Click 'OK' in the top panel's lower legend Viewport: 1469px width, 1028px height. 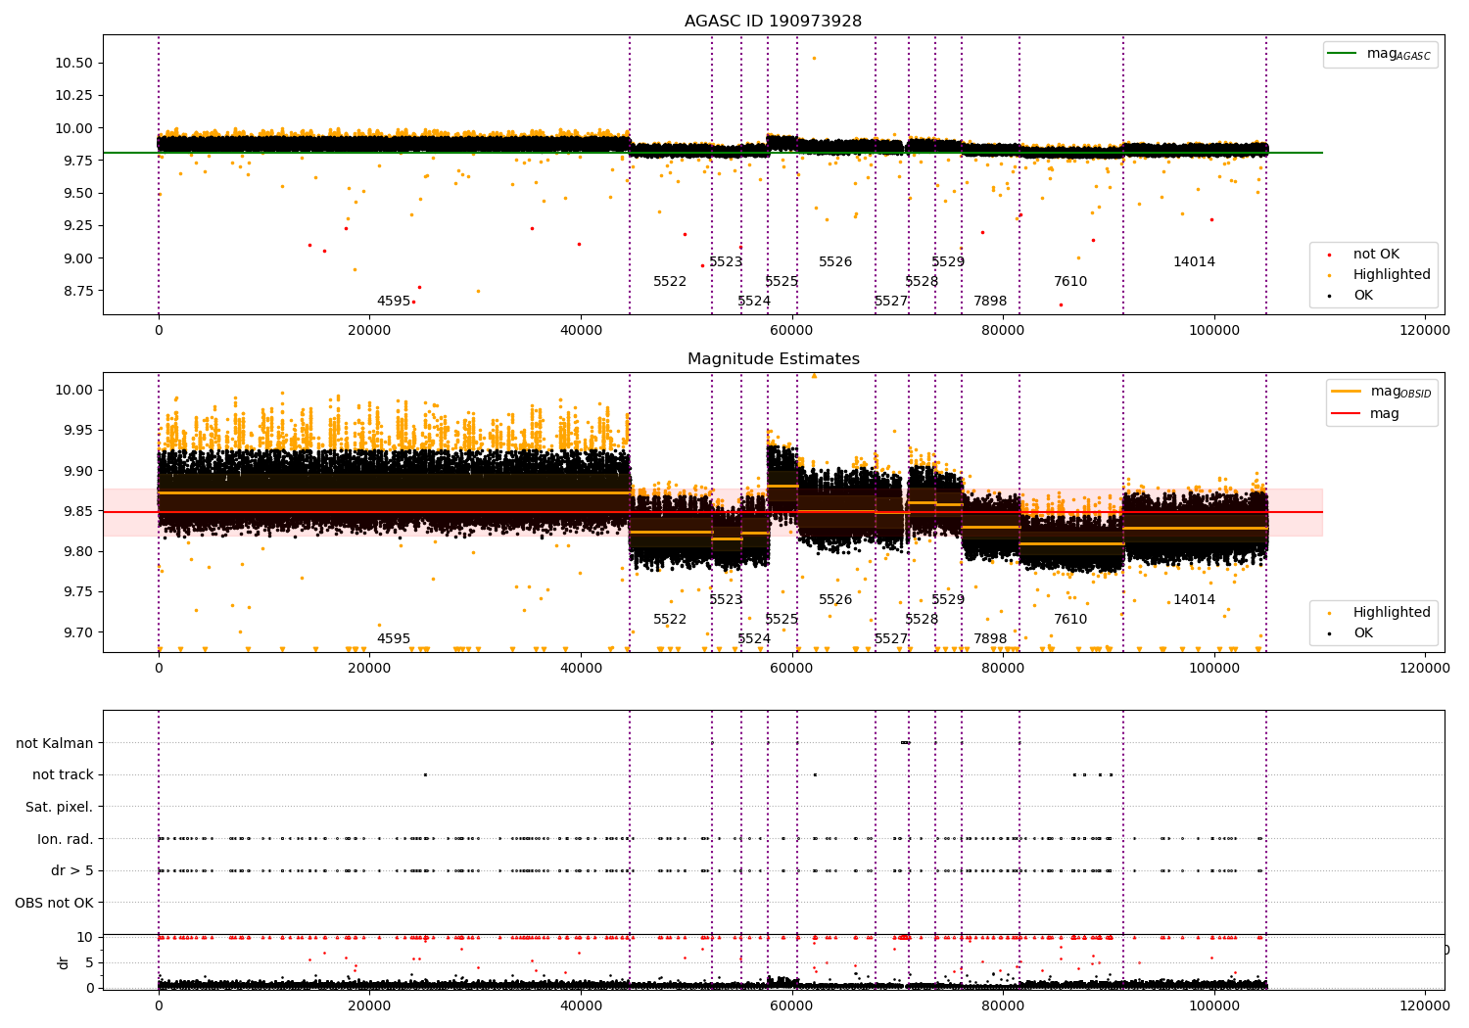click(x=1349, y=295)
